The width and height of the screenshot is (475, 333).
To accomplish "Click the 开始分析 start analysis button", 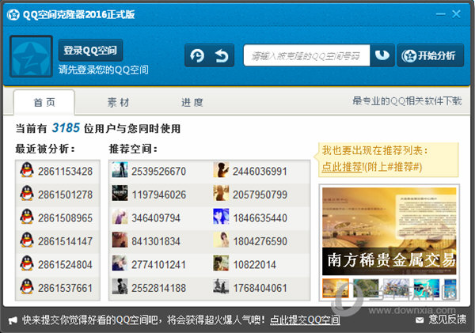I will (x=431, y=55).
